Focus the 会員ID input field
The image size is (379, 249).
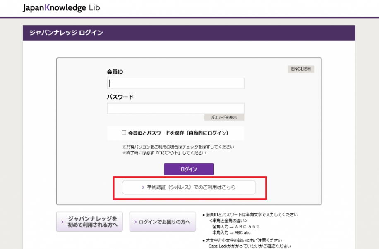[x=175, y=83]
